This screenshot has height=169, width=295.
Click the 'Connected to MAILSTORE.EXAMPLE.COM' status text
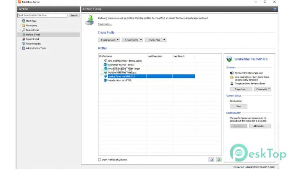click(254, 167)
